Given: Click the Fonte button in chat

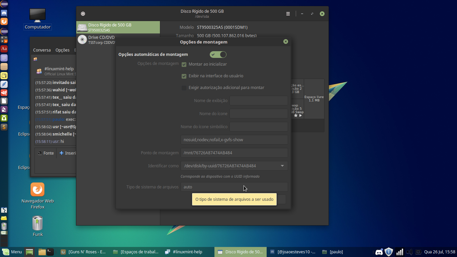Looking at the screenshot, I should [x=46, y=153].
